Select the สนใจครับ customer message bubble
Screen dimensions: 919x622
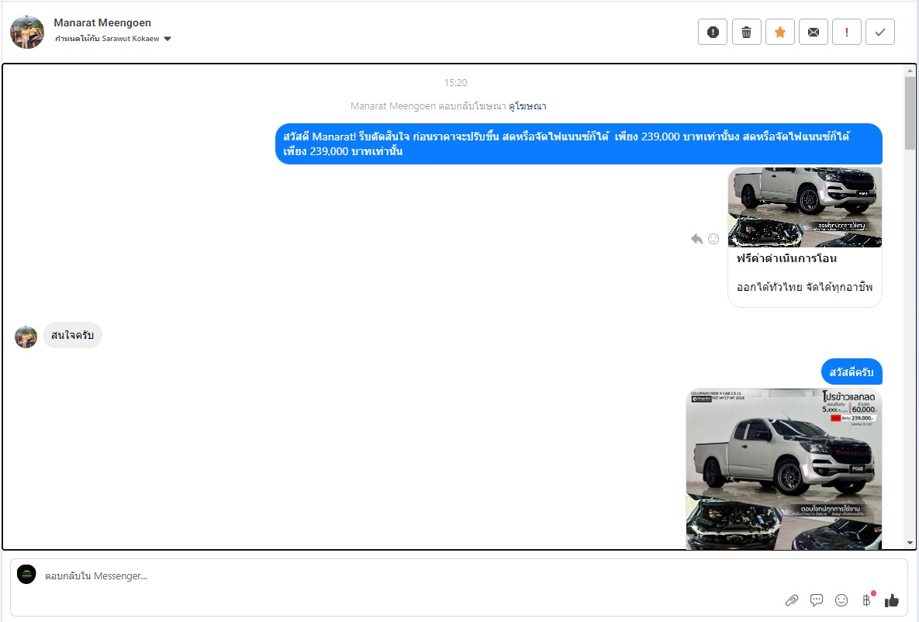coord(73,335)
